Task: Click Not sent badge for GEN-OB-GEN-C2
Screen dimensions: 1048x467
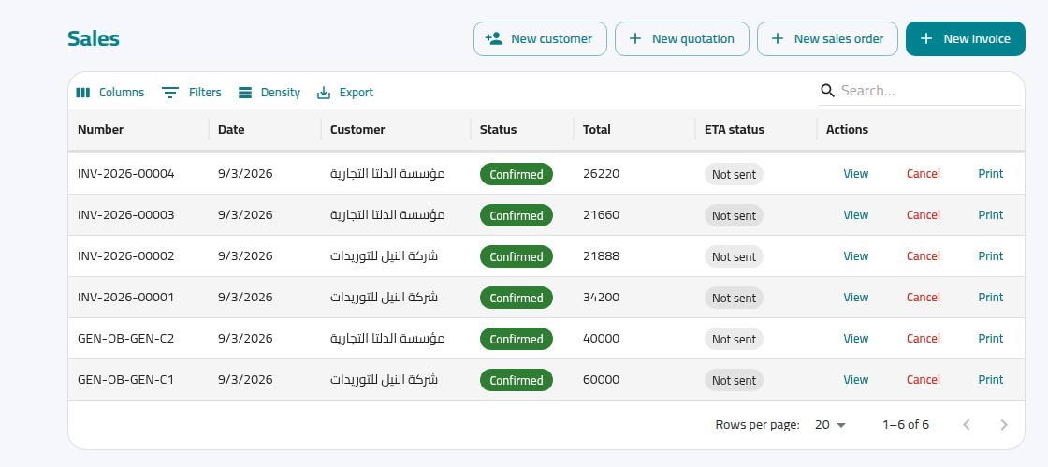Action: coord(734,340)
